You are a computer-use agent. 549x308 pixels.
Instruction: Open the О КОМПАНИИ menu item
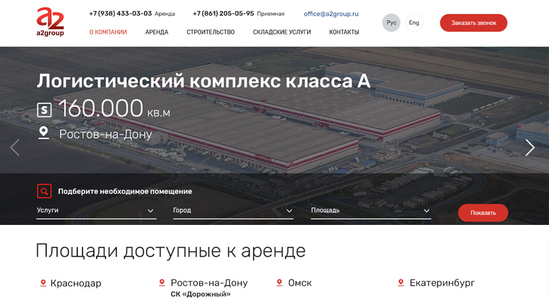(x=108, y=32)
